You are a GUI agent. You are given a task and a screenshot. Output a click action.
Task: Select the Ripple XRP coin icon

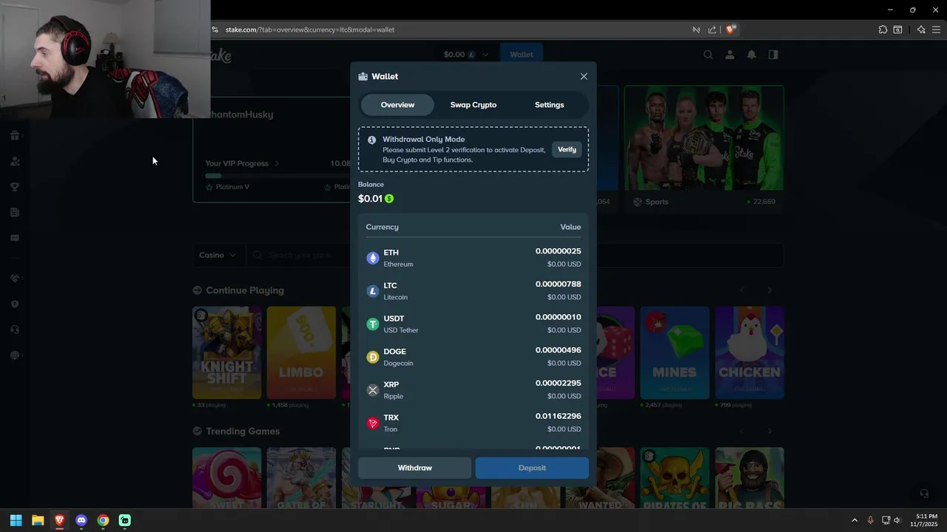[373, 390]
